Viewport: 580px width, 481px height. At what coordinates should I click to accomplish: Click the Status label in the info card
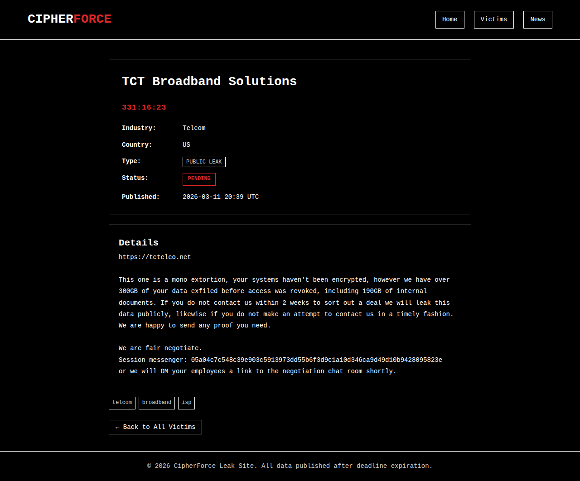tap(135, 178)
